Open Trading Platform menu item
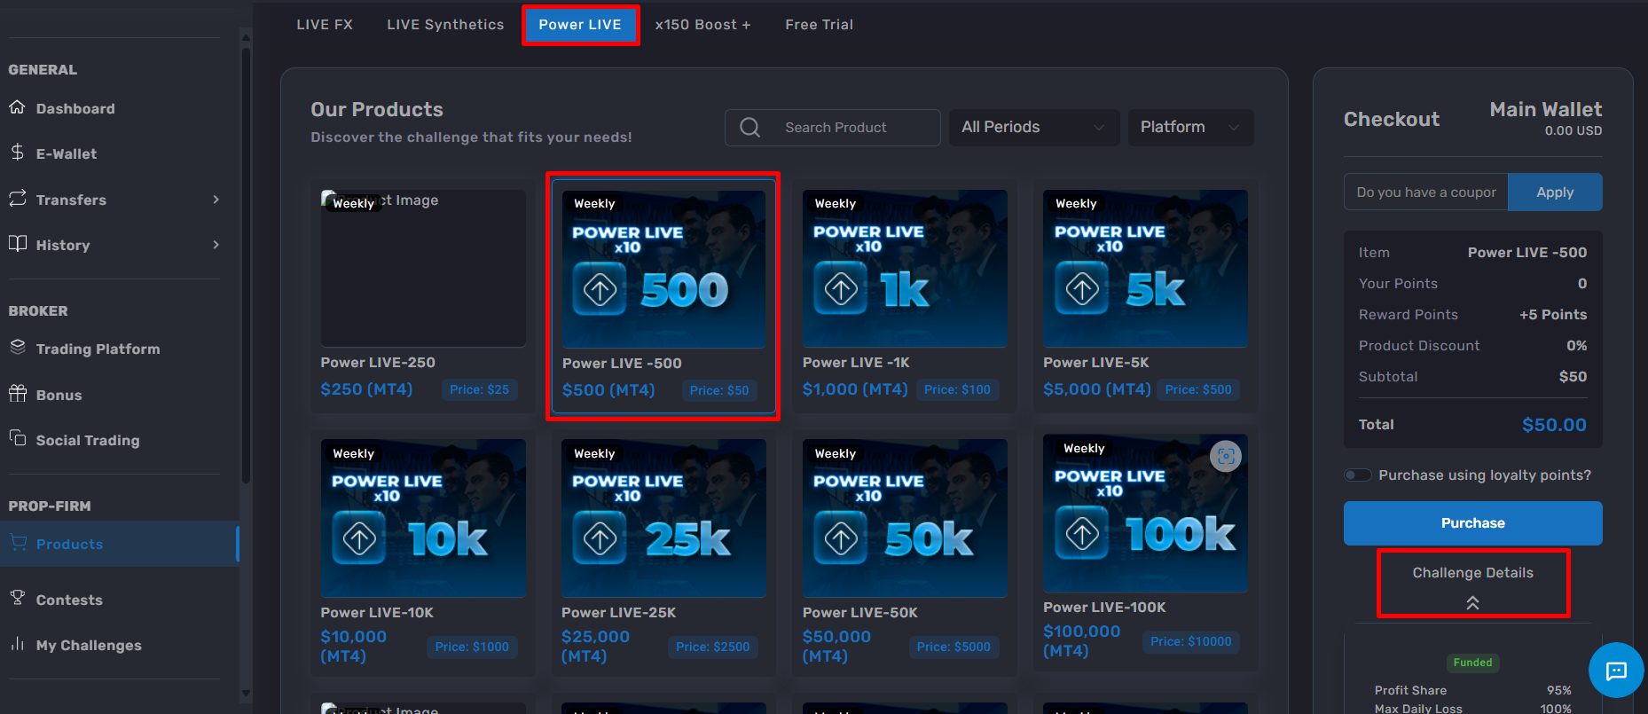 click(x=98, y=349)
